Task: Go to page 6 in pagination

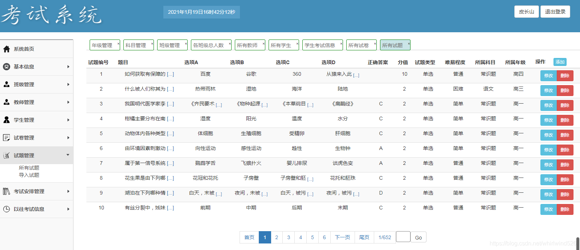Action: [324, 237]
